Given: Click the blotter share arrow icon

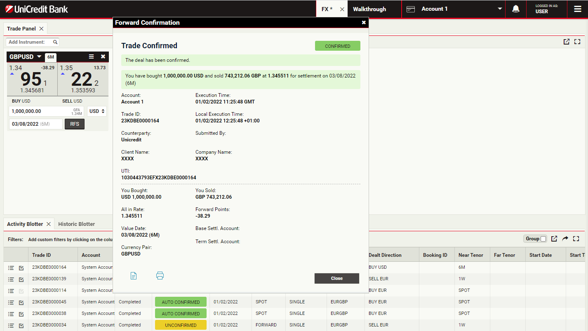Looking at the screenshot, I should 565,239.
